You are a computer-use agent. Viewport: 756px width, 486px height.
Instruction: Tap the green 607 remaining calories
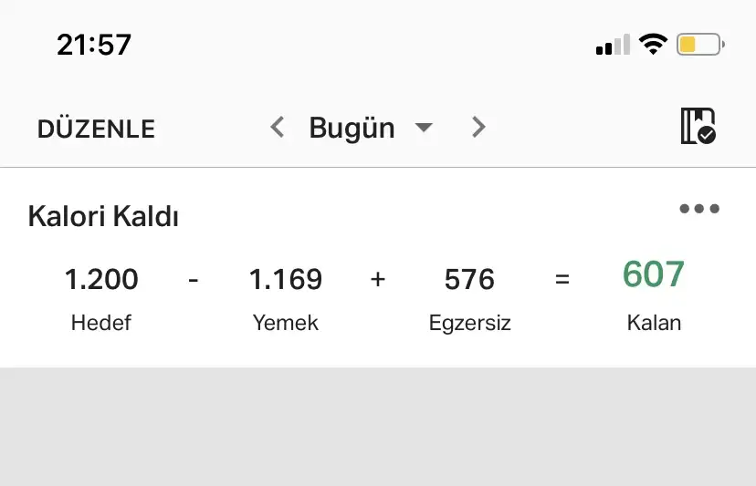[x=654, y=274]
